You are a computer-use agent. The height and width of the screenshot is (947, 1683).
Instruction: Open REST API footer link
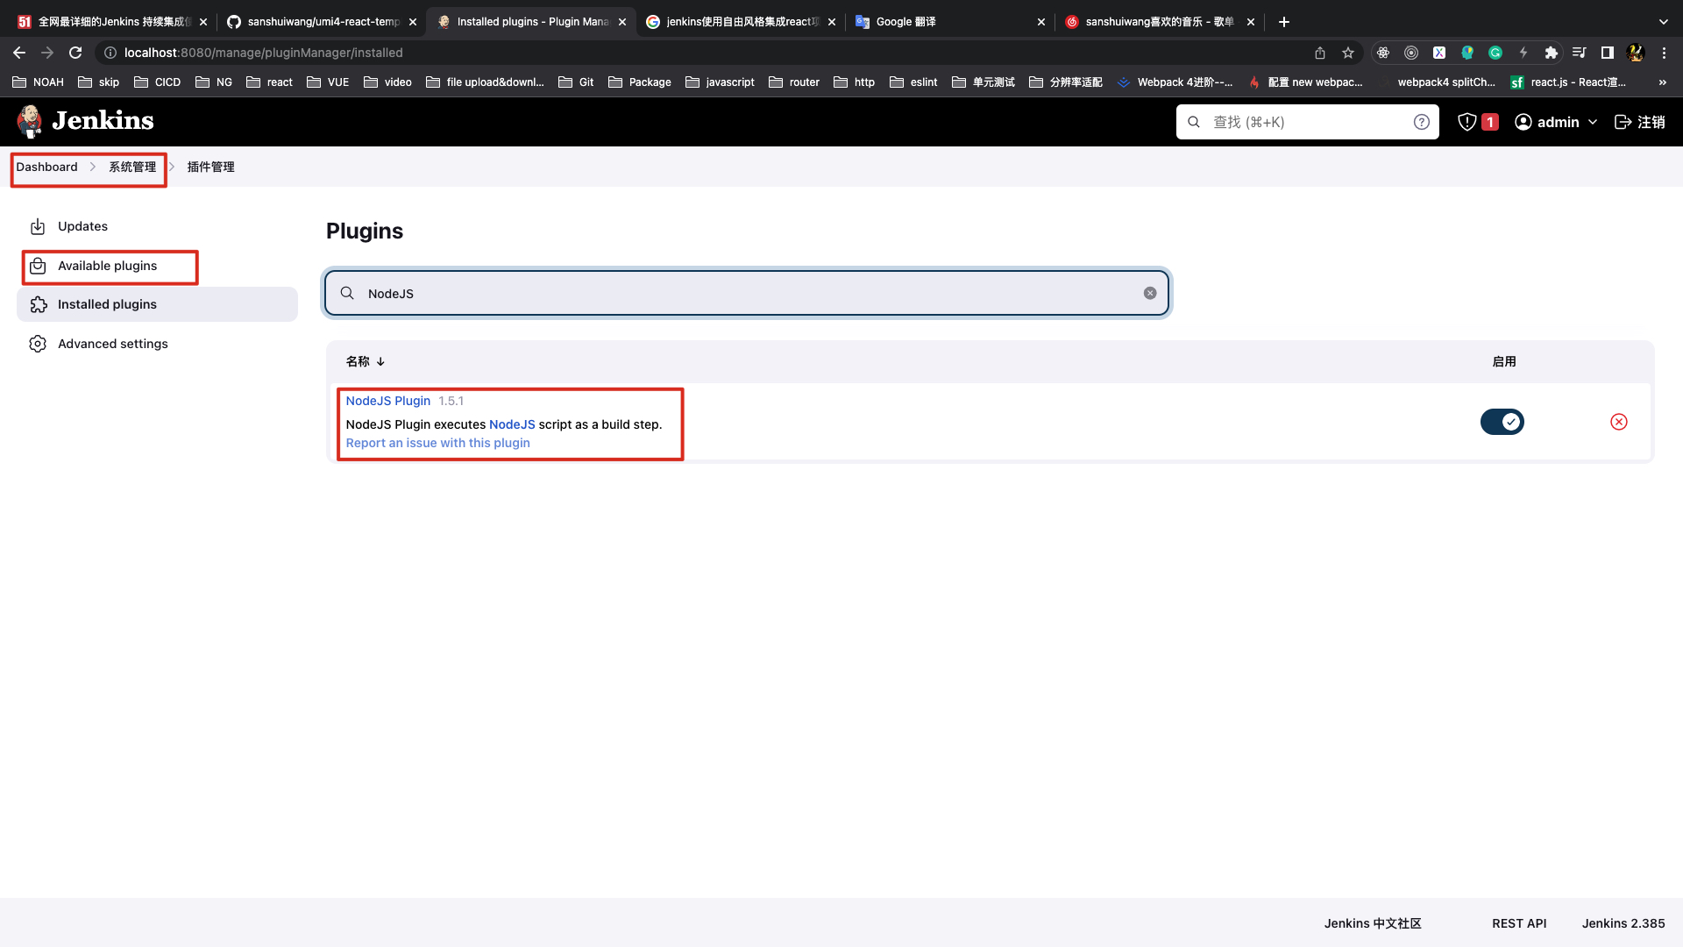1519,923
